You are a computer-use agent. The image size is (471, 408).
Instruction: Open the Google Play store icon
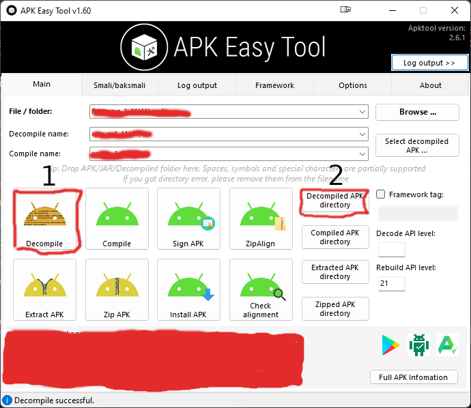[390, 345]
